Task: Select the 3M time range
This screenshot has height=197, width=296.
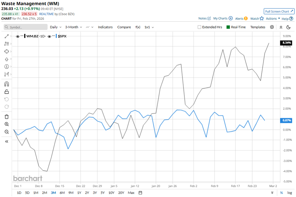Action: click(x=53, y=193)
